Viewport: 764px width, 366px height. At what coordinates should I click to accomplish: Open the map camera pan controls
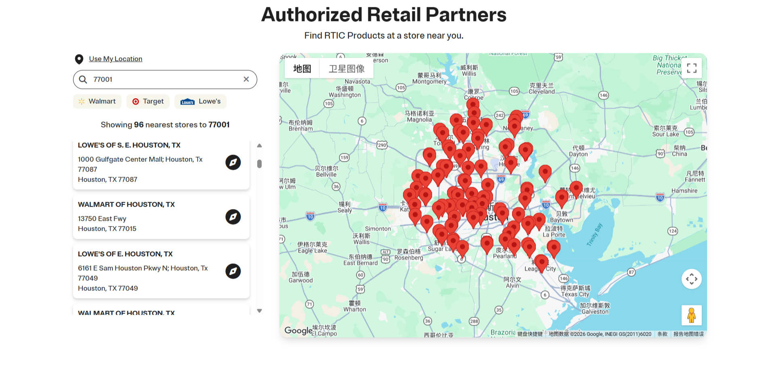pyautogui.click(x=691, y=279)
